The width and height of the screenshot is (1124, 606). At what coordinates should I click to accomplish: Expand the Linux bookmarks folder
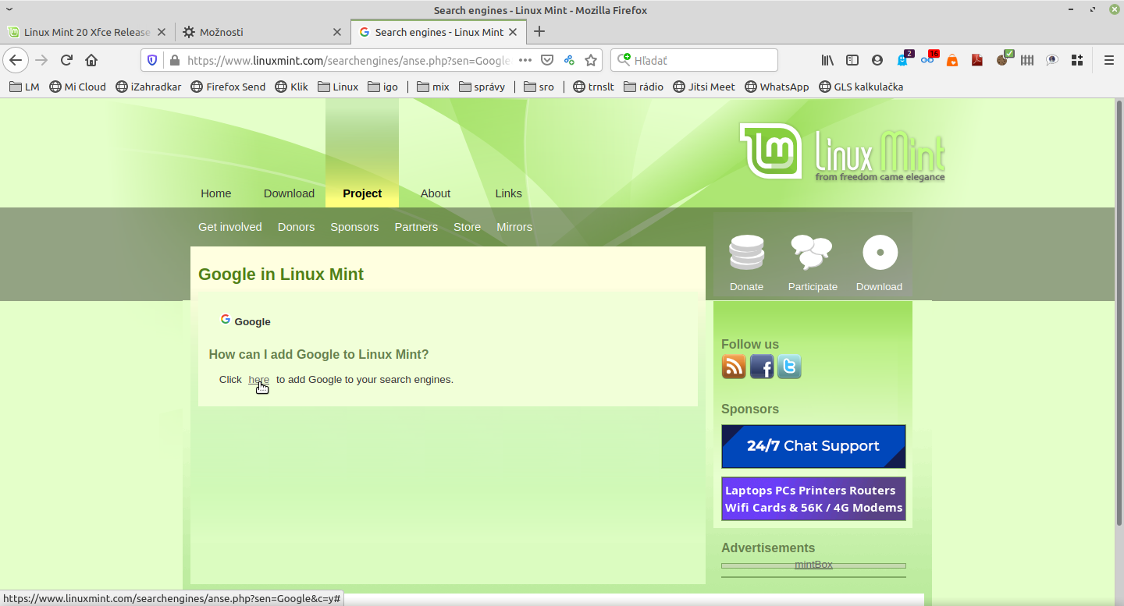click(x=338, y=87)
